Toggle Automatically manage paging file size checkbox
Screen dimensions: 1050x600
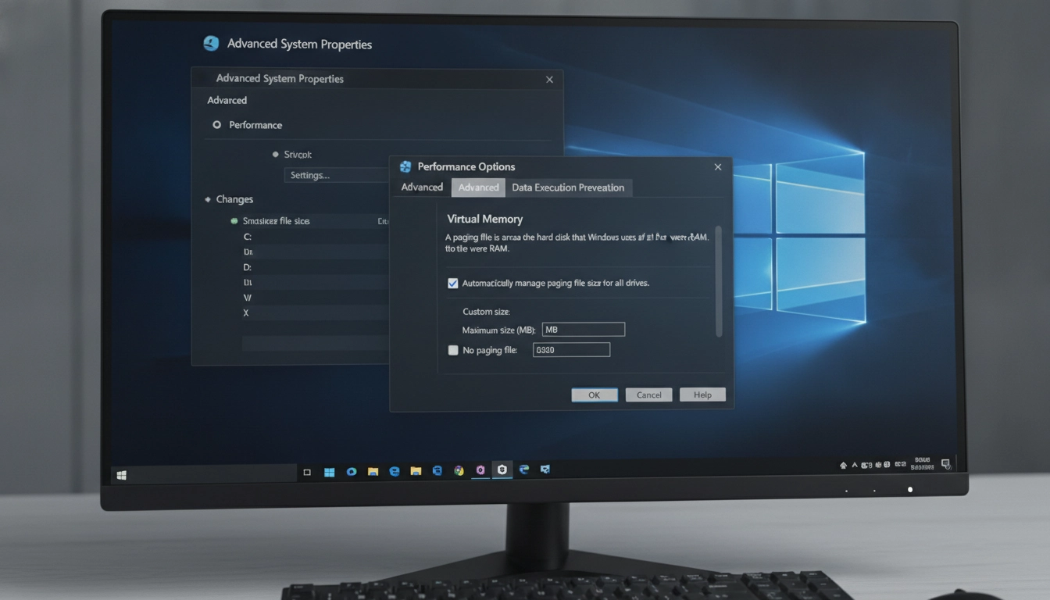(x=452, y=283)
